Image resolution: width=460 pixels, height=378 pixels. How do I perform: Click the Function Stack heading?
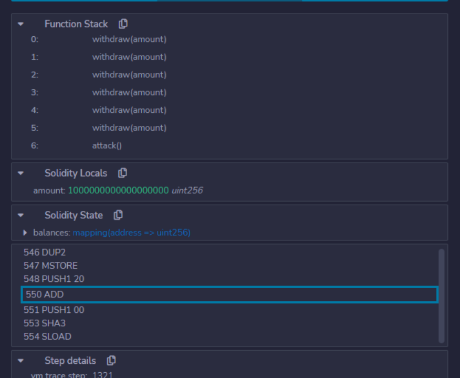tap(76, 24)
